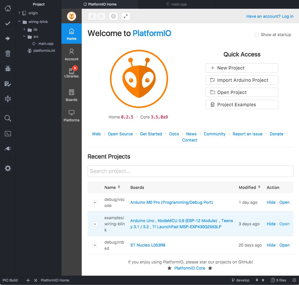
Task: Open Serial Monitor plug icon
Action: [x=8, y=148]
